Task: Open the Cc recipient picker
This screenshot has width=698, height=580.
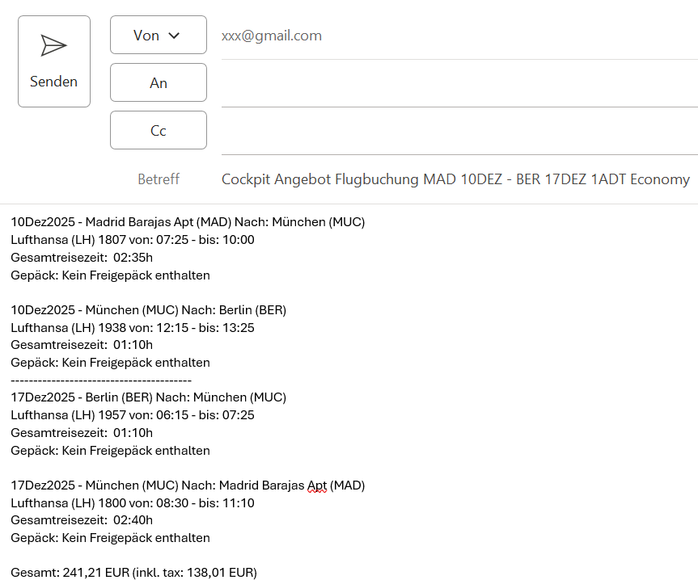Action: pyautogui.click(x=158, y=131)
